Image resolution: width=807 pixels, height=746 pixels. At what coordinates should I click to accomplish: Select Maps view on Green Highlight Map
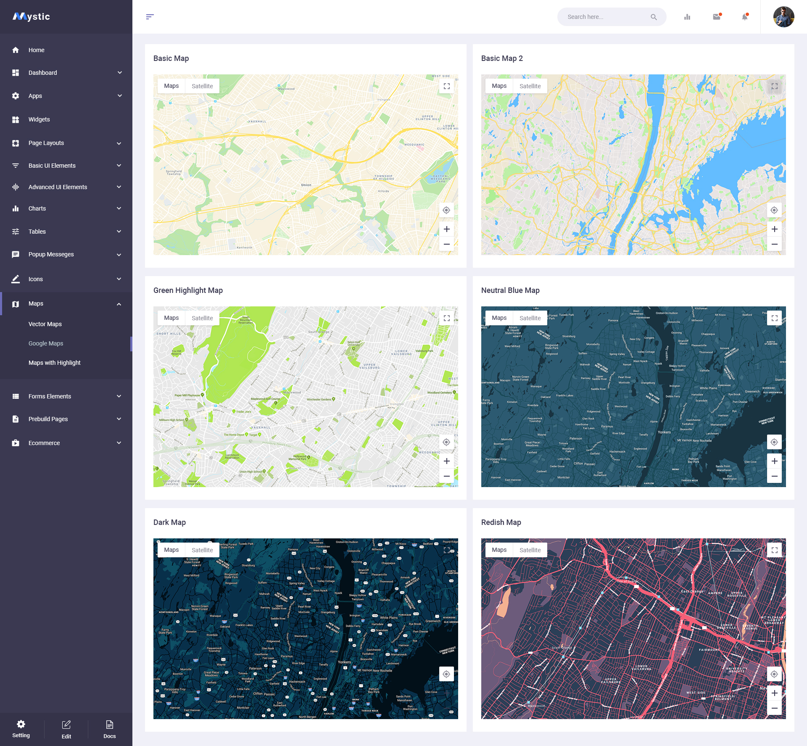tap(171, 318)
